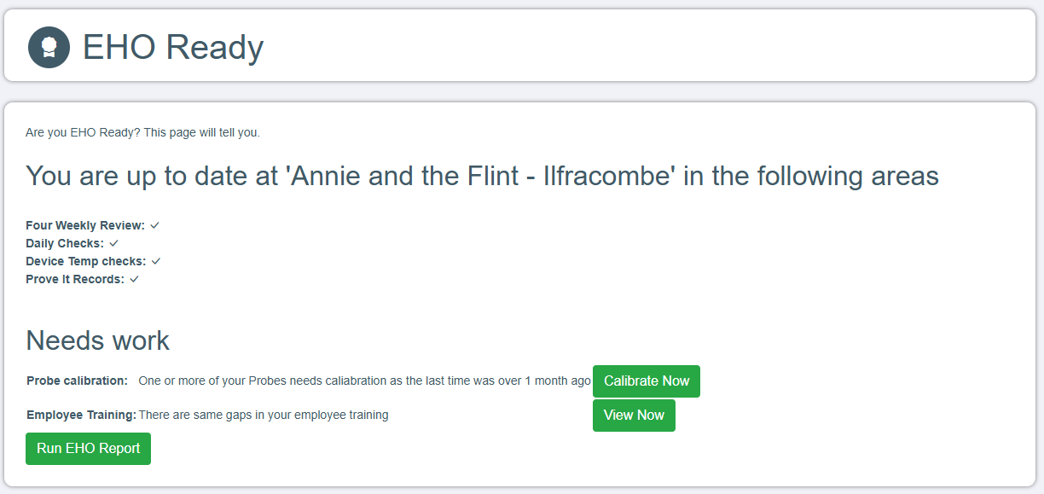The width and height of the screenshot is (1044, 494).
Task: Click the Four Weekly Review checkmark
Action: [x=155, y=225]
